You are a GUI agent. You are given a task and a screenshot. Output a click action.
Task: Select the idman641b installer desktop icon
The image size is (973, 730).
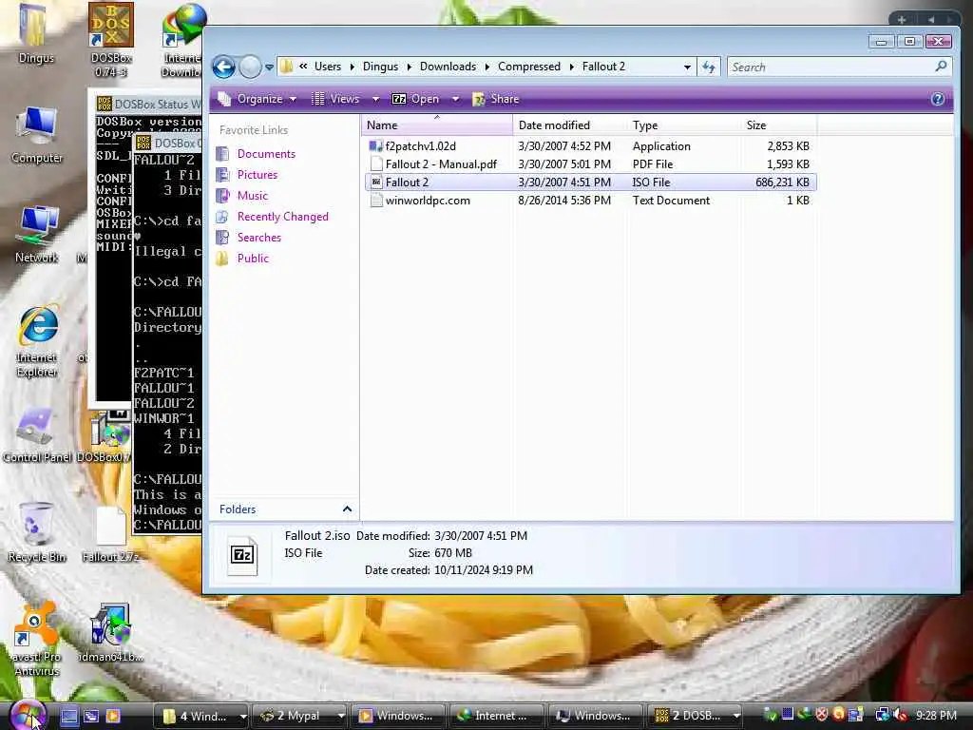pyautogui.click(x=111, y=633)
